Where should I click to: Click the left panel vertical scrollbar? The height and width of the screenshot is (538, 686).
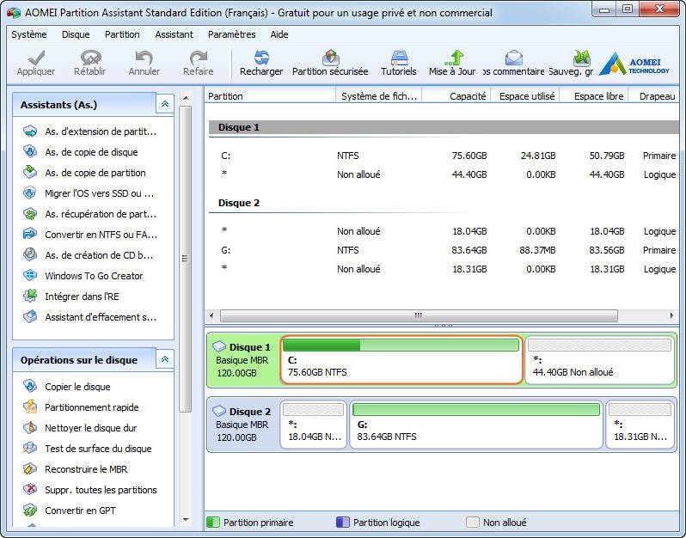pos(186,258)
